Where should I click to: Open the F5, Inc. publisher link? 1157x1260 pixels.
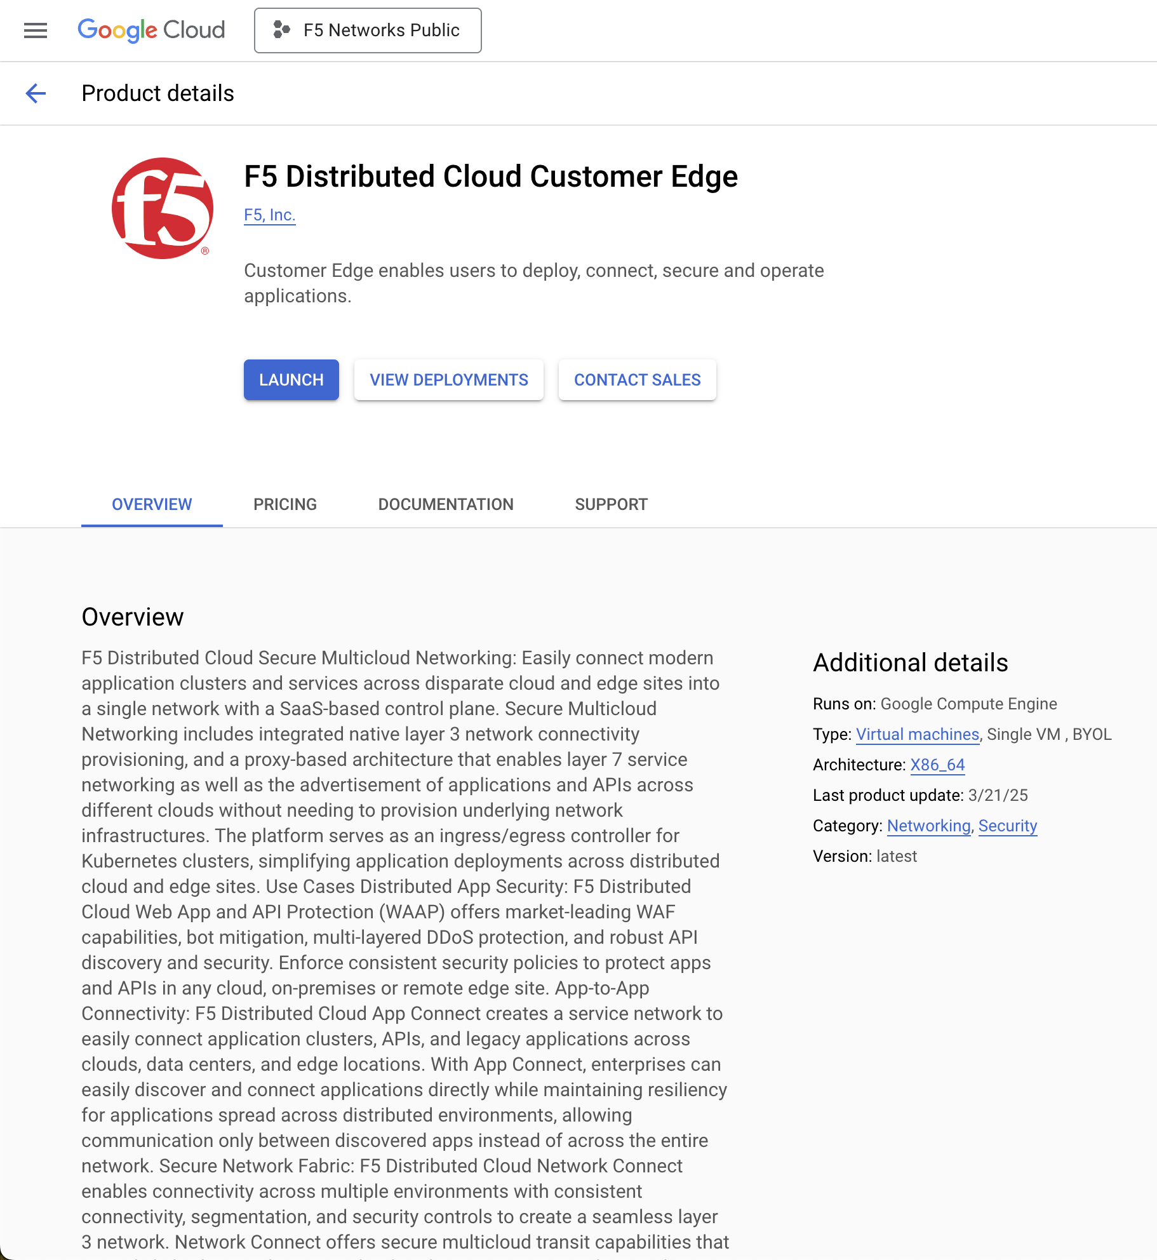tap(269, 215)
